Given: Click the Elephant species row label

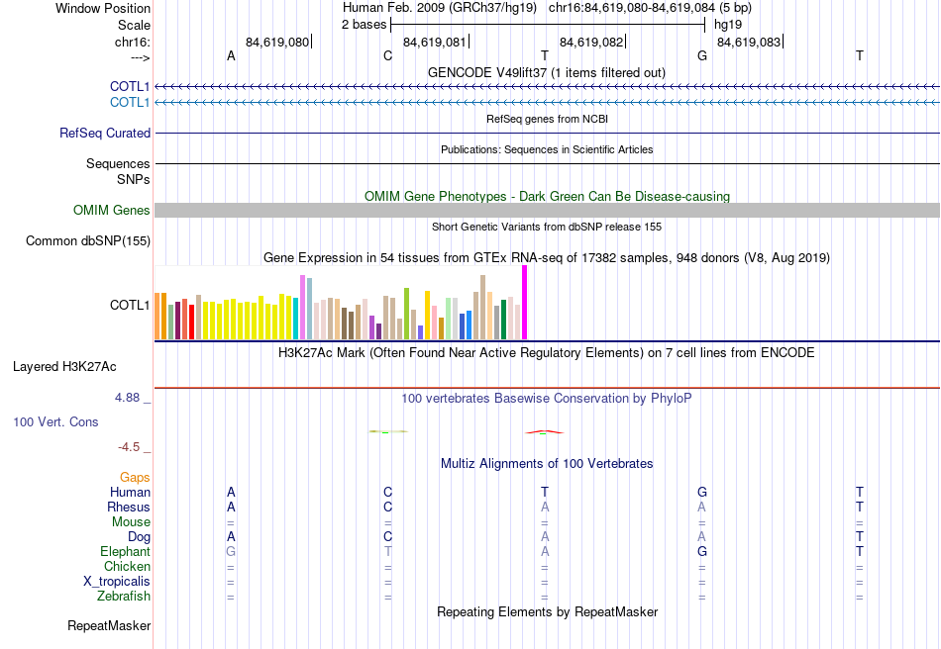Looking at the screenshot, I should click(125, 551).
